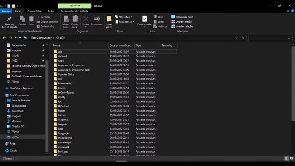Click the Copiar ribbon icon
The width and height of the screenshot is (295, 166).
coord(22,21)
